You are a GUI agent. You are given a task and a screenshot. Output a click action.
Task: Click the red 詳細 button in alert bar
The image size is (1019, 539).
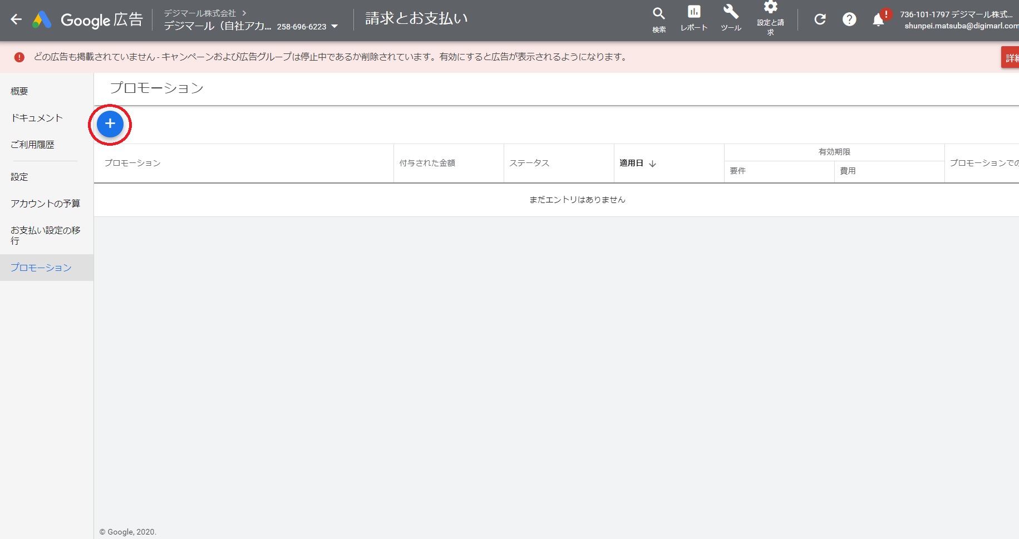pos(1011,58)
